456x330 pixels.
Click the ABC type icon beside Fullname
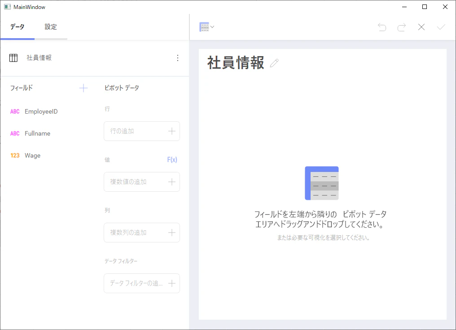click(15, 134)
